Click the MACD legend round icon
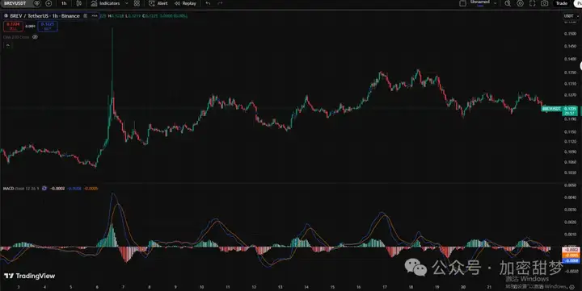This screenshot has height=291, width=582. (x=44, y=189)
